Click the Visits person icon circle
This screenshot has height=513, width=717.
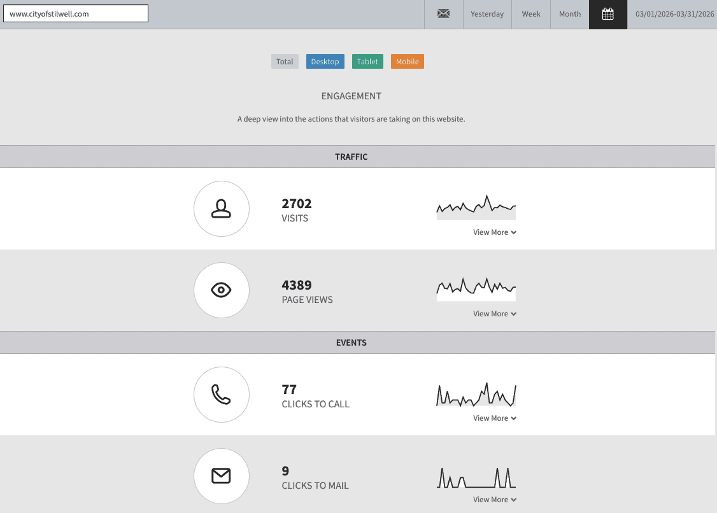222,209
